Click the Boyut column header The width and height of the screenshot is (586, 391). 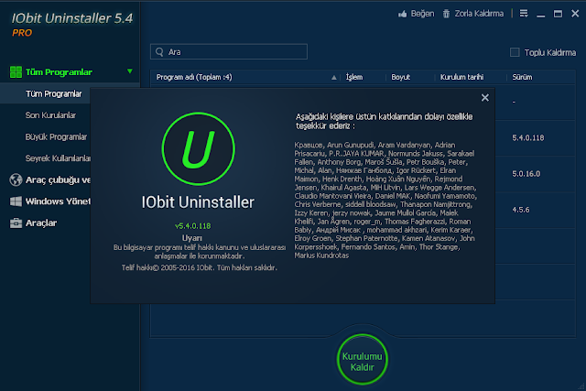point(401,77)
